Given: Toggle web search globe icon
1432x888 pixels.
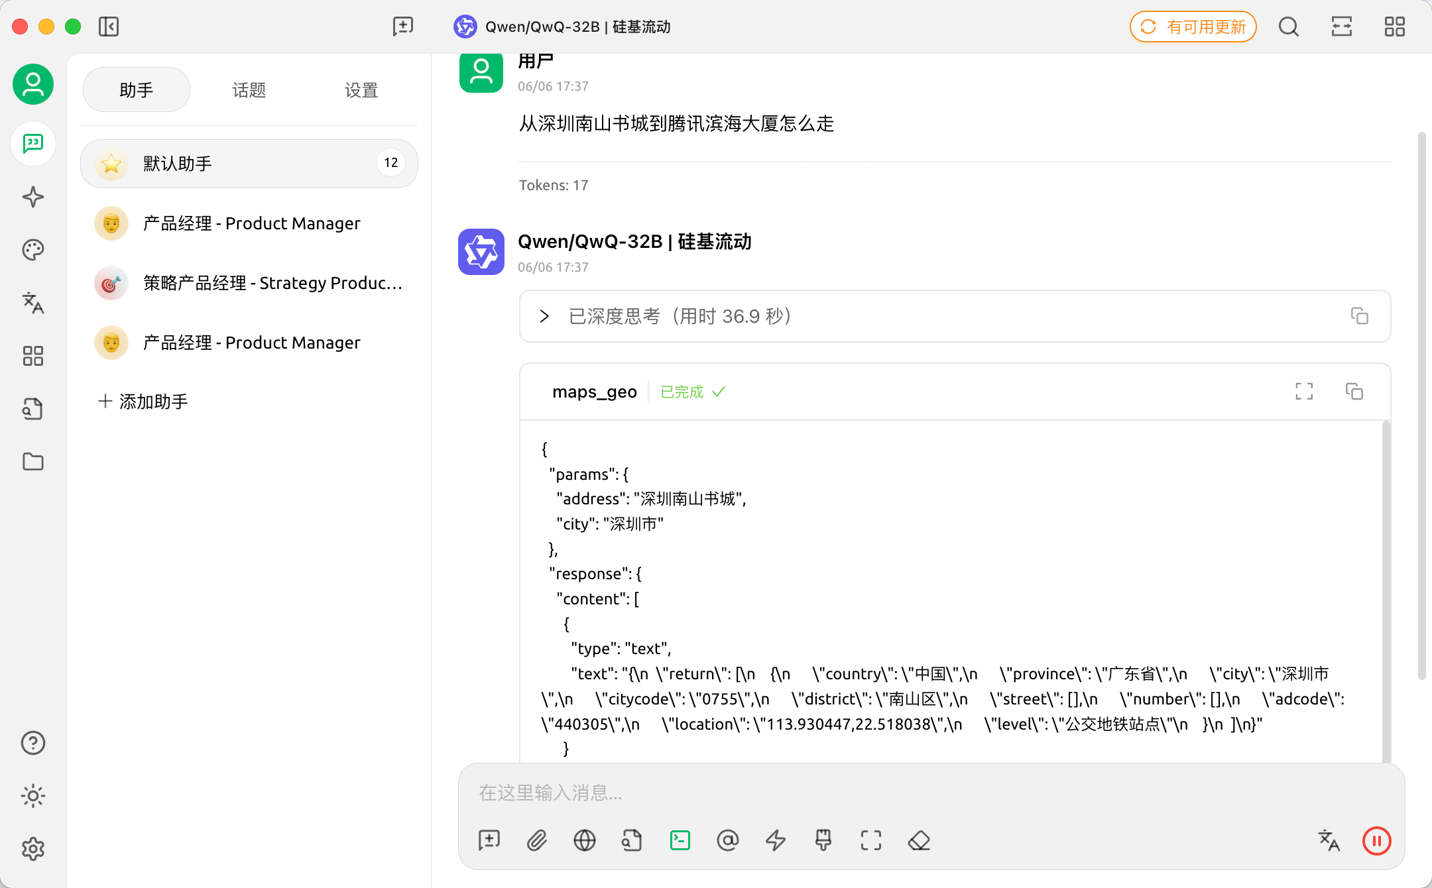Looking at the screenshot, I should 585,840.
